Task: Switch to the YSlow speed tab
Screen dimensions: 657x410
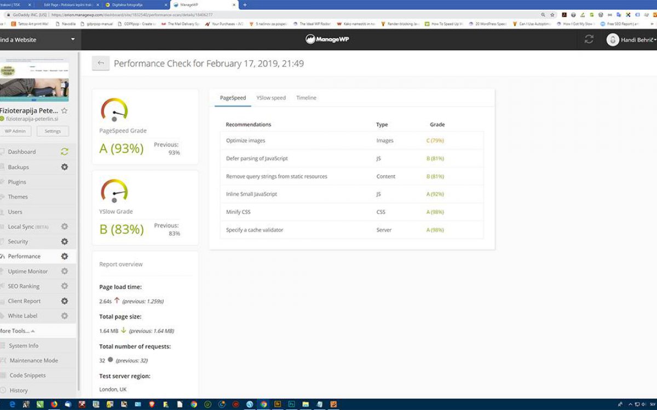Action: click(x=271, y=98)
